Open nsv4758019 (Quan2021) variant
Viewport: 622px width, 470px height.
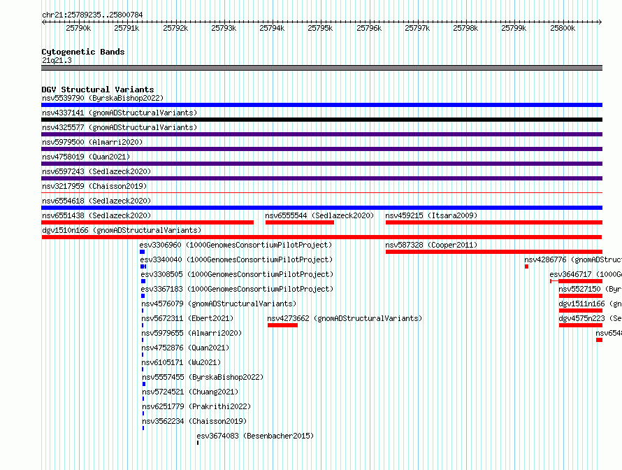[86, 157]
